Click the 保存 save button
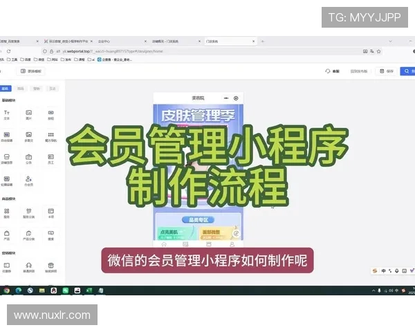This screenshot has width=415, height=332. tap(387, 71)
